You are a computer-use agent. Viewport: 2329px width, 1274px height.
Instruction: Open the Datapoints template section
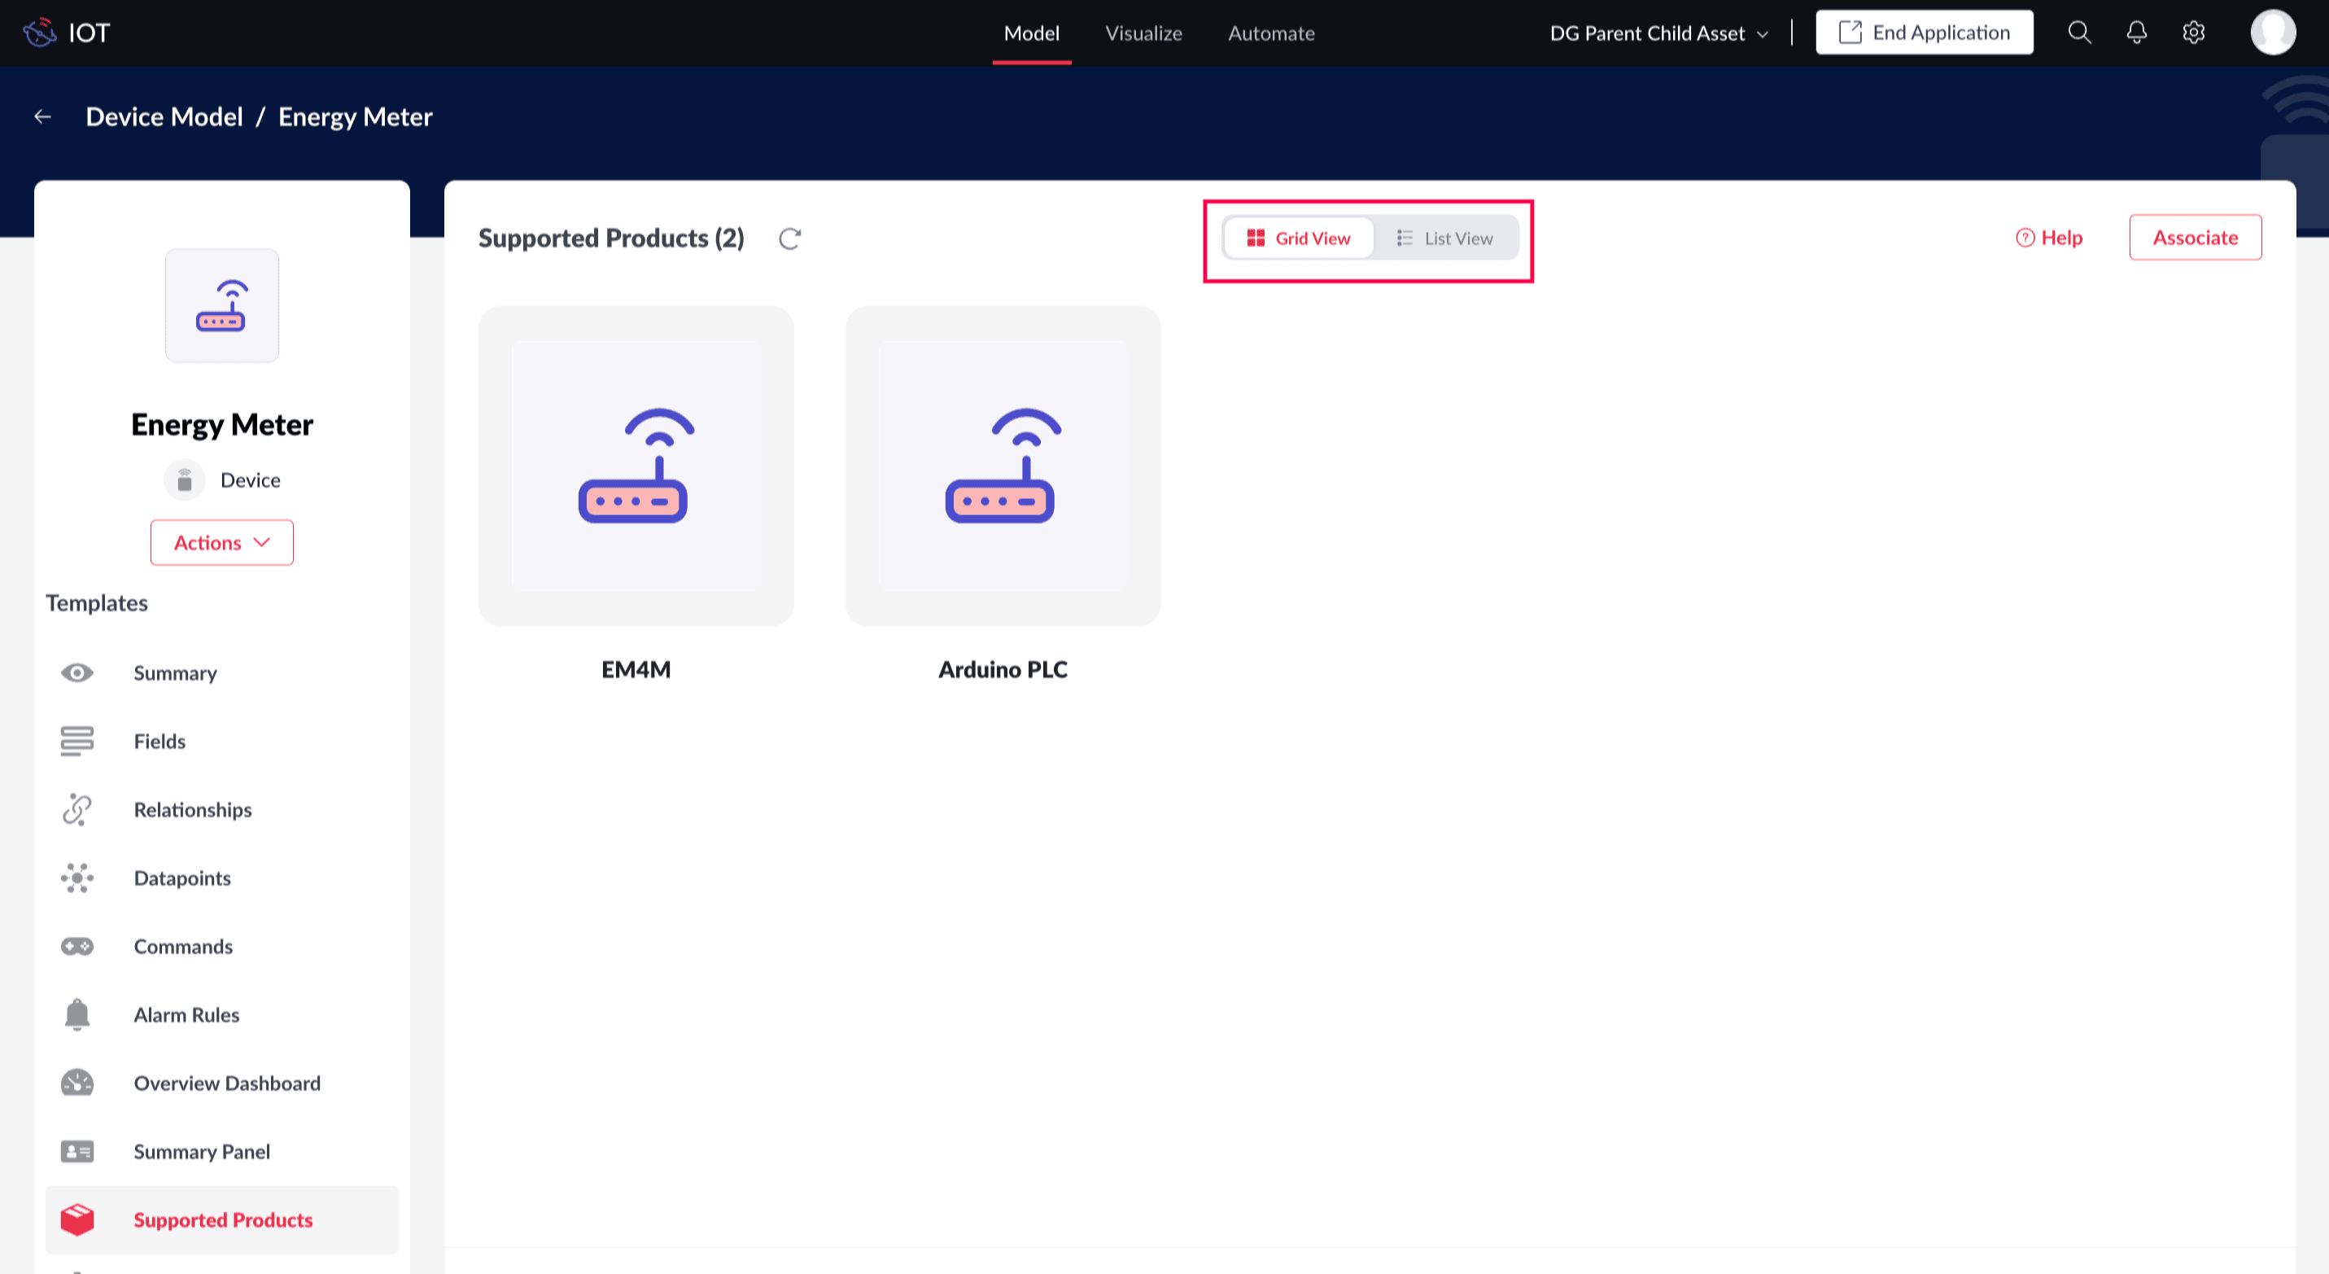(181, 878)
